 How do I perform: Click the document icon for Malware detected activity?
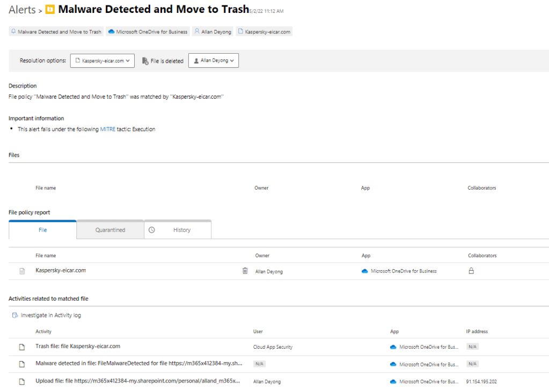(22, 364)
